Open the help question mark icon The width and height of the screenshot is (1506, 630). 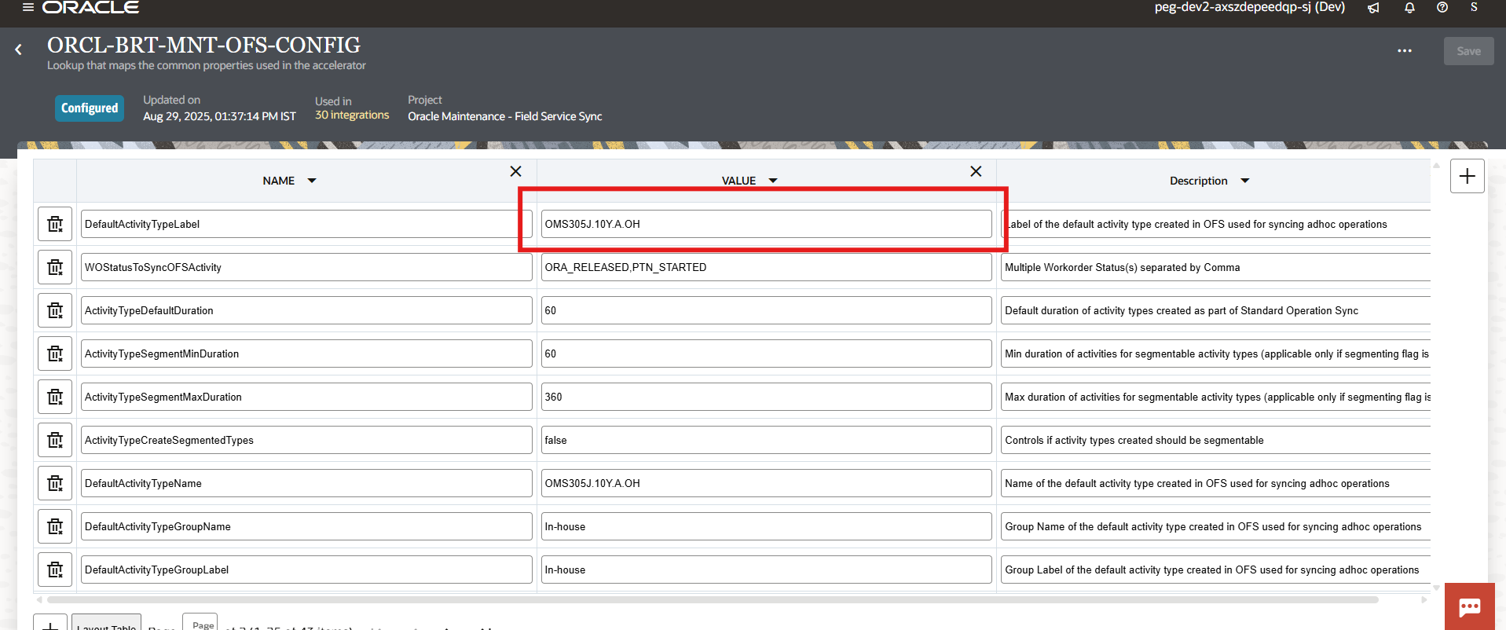(1442, 7)
